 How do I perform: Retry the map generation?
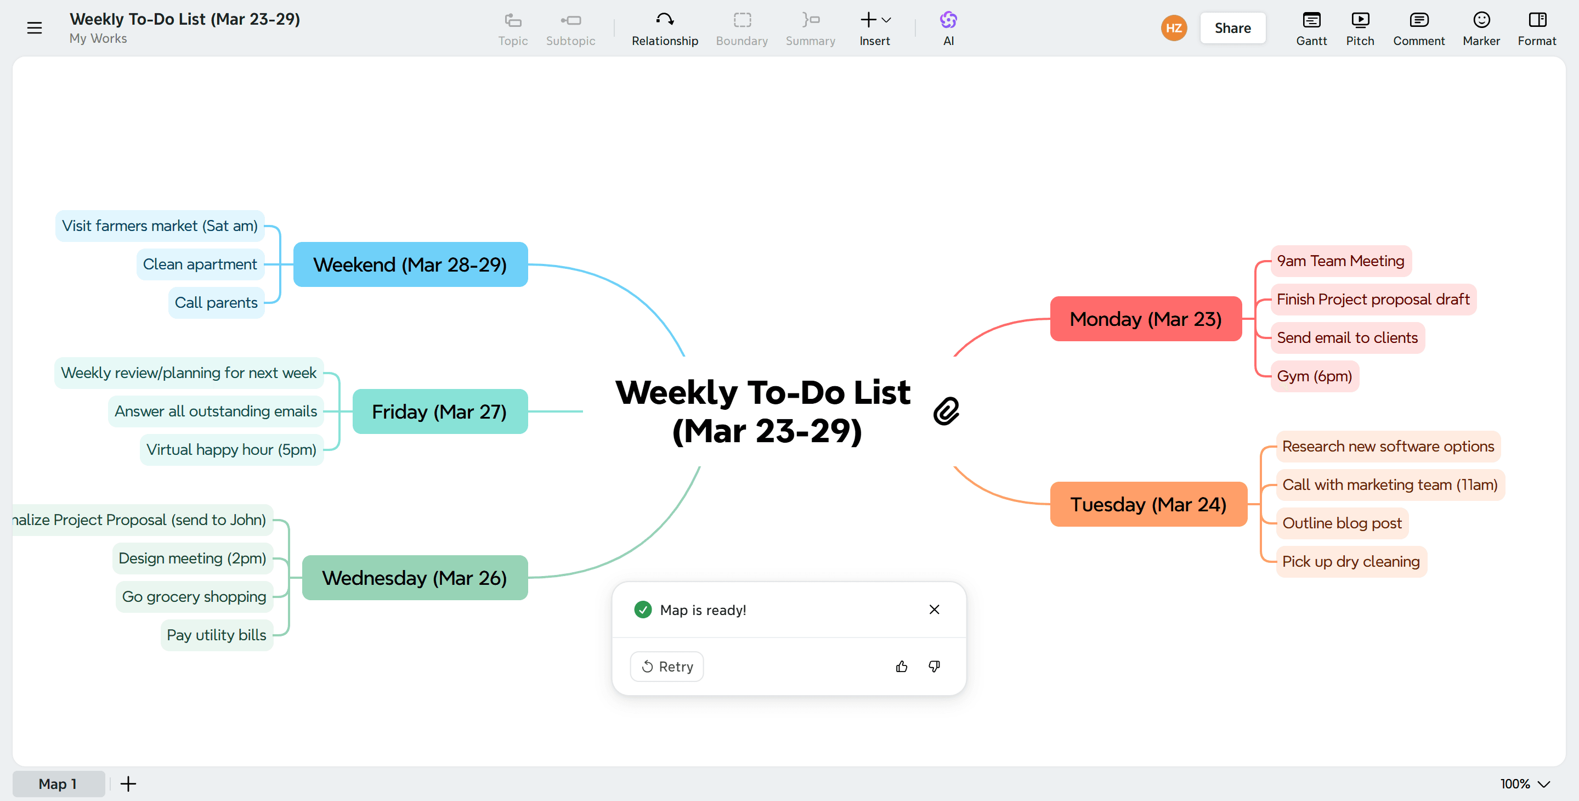[666, 666]
